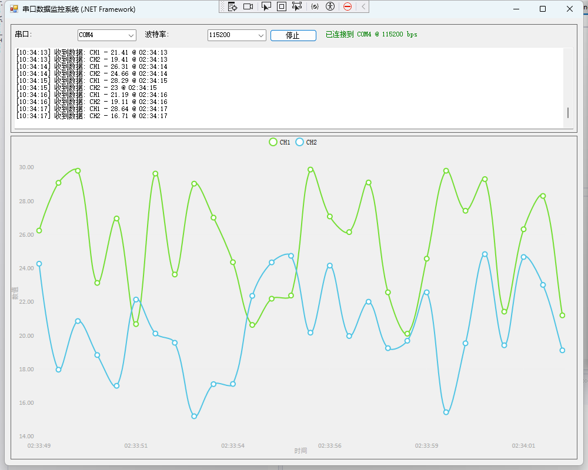
Task: Click the 30.00 Y-axis label
Action: [26, 167]
